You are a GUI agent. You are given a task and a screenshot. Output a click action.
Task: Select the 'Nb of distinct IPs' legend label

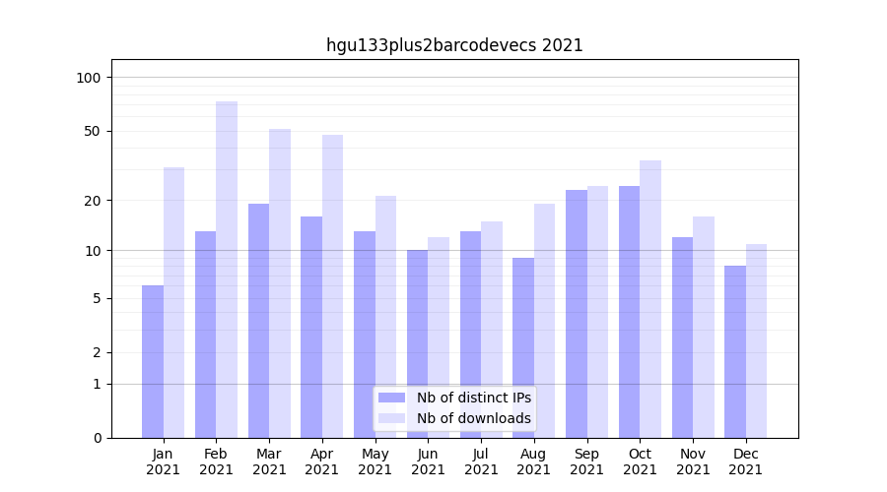(473, 398)
